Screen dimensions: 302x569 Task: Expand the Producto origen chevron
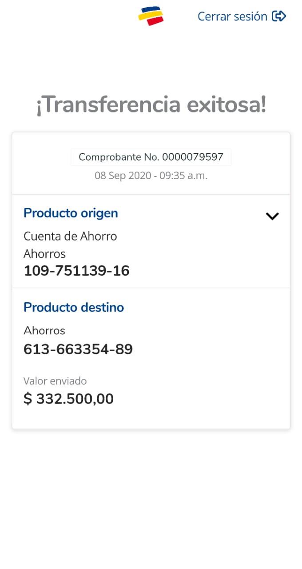272,216
